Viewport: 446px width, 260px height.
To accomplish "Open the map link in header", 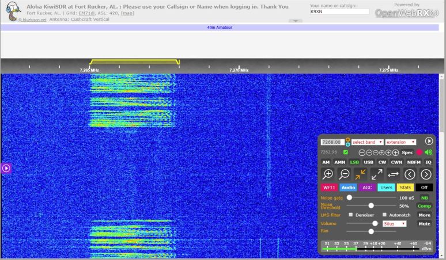I will [127, 13].
